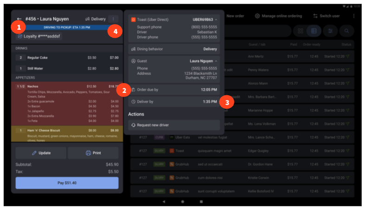Tap the Driving to Pickup ETA status bar
The height and width of the screenshot is (210, 365).
(67, 27)
